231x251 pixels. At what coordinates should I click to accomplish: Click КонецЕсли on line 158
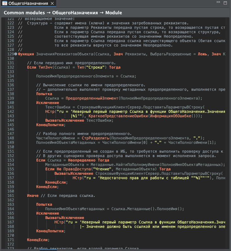[56, 182]
